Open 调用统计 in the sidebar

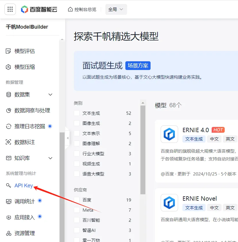(x=25, y=202)
